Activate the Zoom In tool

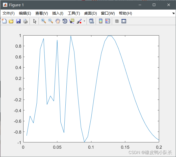pos(43,21)
